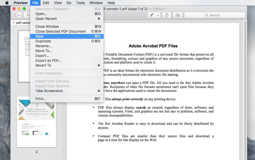The width and height of the screenshot is (255, 160).
Task: Open the Tools menu
Action: click(80, 3)
